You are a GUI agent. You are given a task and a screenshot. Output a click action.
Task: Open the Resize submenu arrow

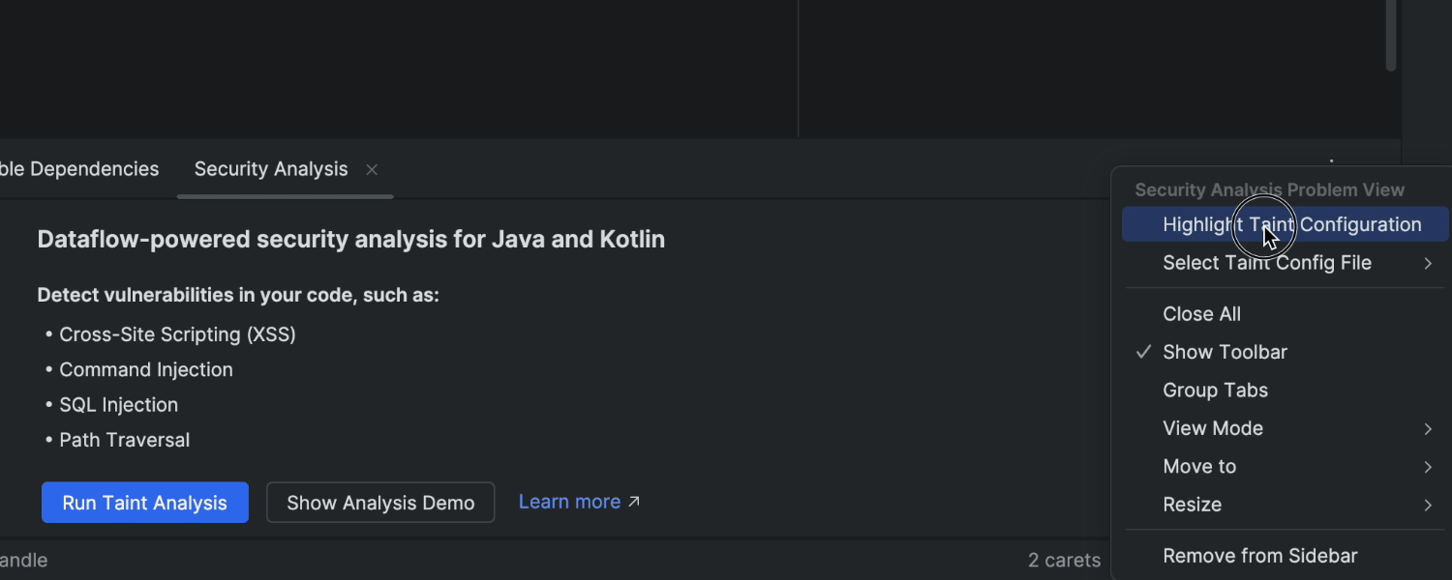coord(1427,505)
